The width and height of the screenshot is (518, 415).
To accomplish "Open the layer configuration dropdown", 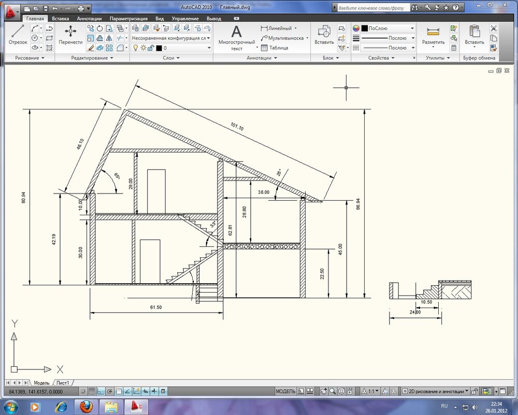I will coord(171,38).
